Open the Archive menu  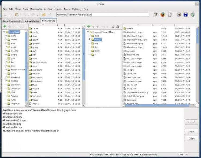pyautogui.click(x=48, y=9)
